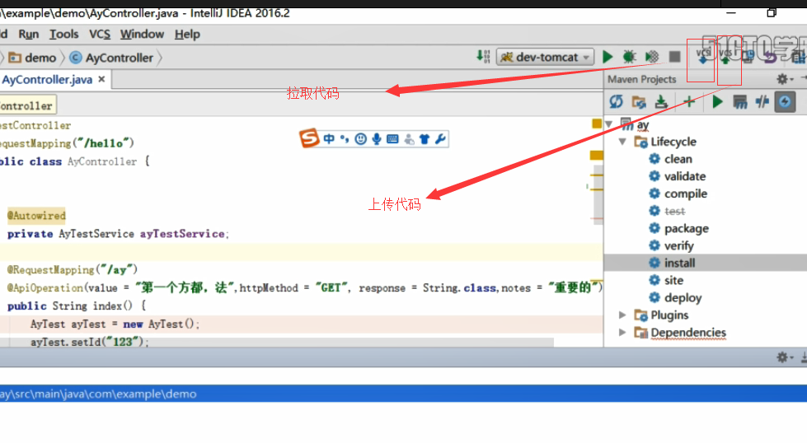Select package lifecycle phase
The width and height of the screenshot is (807, 443).
click(x=687, y=228)
